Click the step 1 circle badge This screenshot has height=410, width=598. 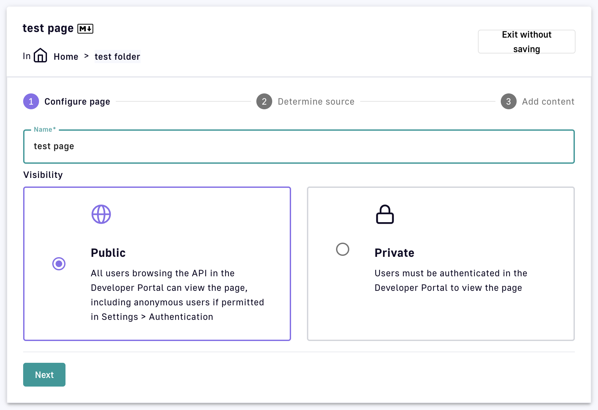pyautogui.click(x=31, y=101)
